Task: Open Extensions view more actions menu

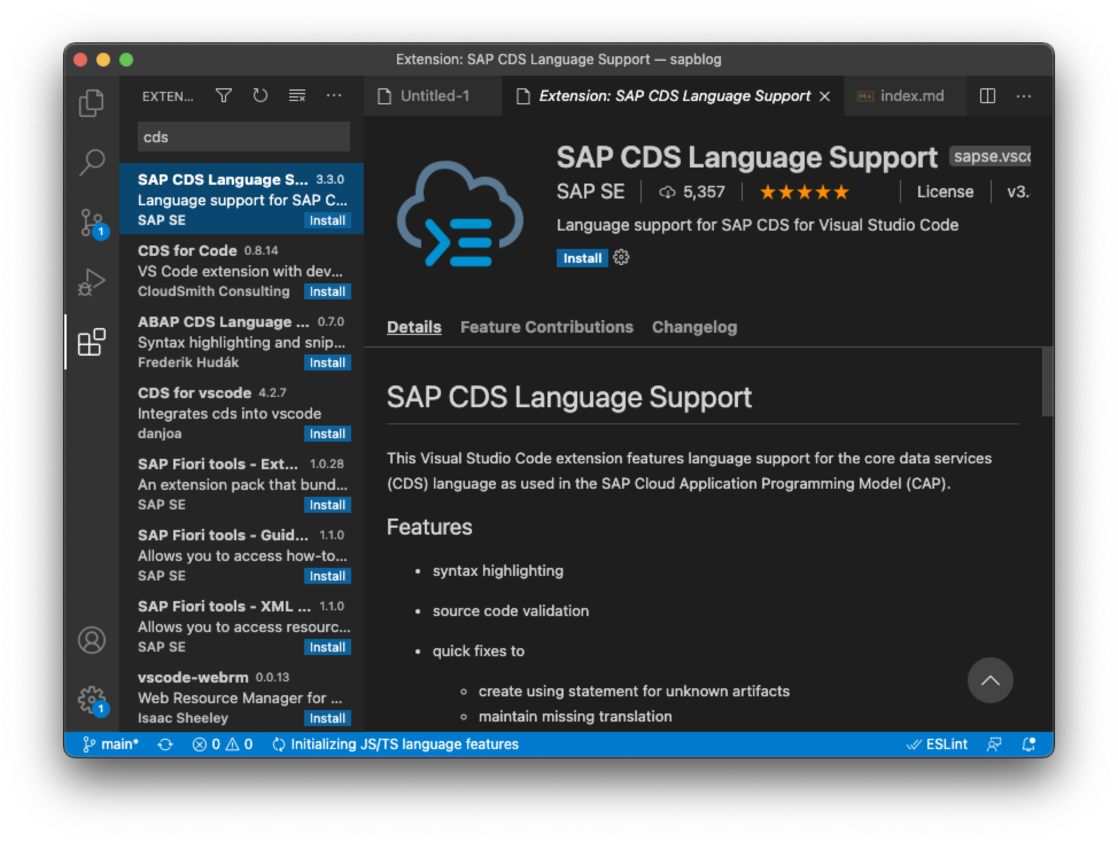Action: point(333,96)
